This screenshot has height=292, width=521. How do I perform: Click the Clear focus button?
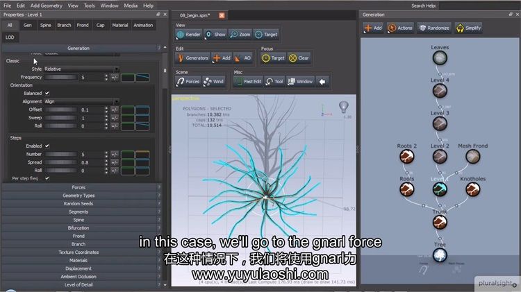(299, 58)
